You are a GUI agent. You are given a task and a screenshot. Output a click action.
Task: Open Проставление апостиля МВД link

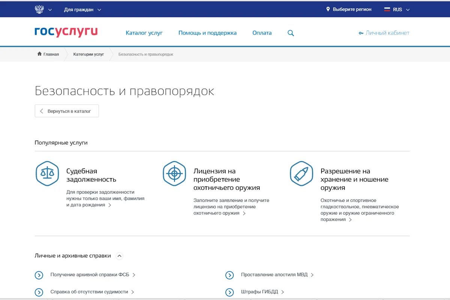coord(274,275)
